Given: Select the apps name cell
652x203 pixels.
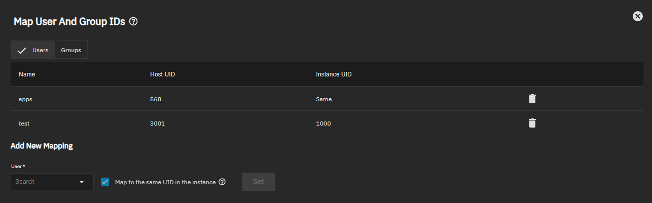Looking at the screenshot, I should [25, 99].
